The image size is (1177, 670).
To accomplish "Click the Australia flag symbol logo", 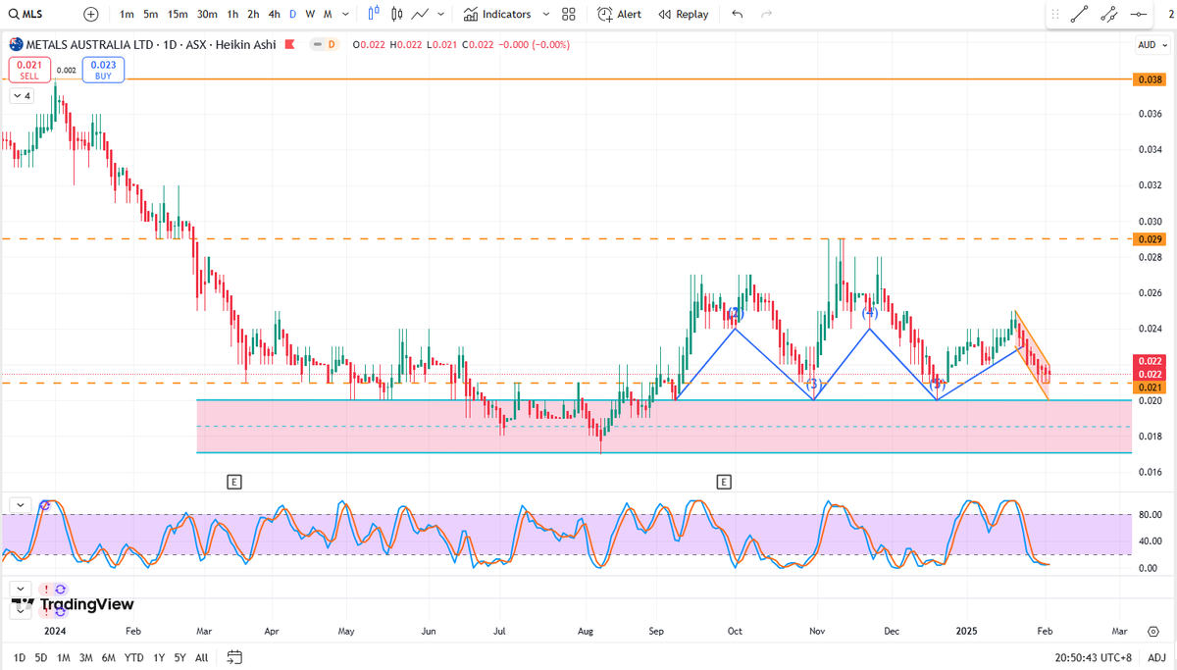I will coord(15,44).
